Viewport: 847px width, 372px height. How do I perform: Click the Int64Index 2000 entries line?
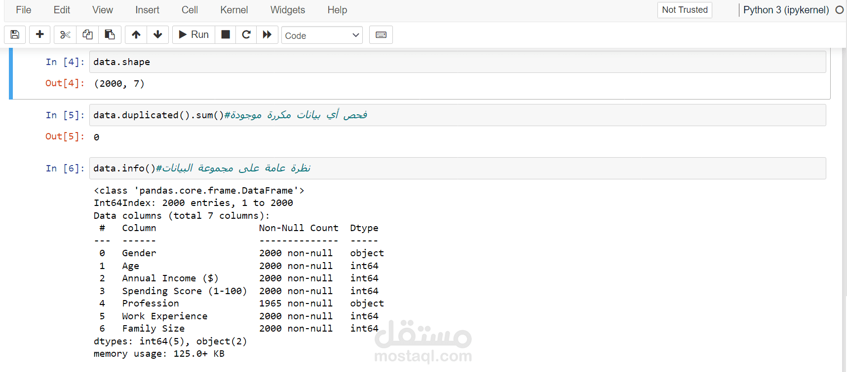[x=193, y=203]
